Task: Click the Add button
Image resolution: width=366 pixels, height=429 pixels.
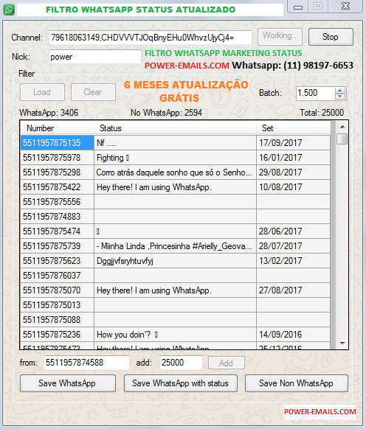Action: coord(226,363)
